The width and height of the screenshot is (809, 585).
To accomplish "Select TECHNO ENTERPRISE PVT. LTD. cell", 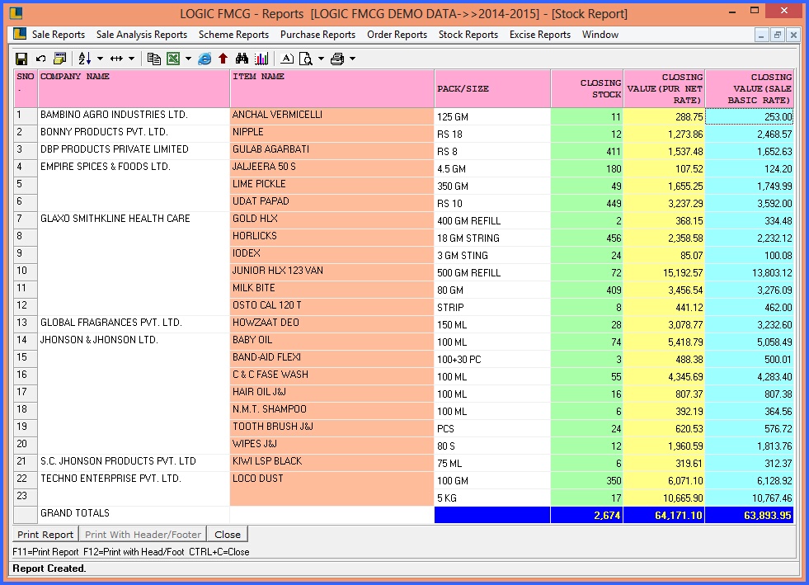I will point(134,480).
